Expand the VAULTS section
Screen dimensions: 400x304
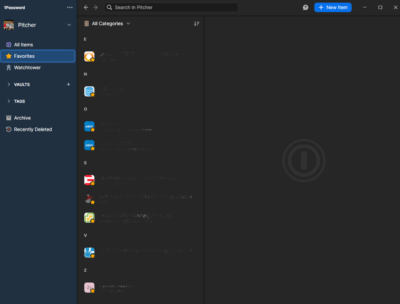coord(9,85)
